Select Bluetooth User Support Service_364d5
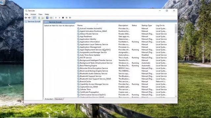The image size is (211, 118). pyautogui.click(x=95, y=79)
